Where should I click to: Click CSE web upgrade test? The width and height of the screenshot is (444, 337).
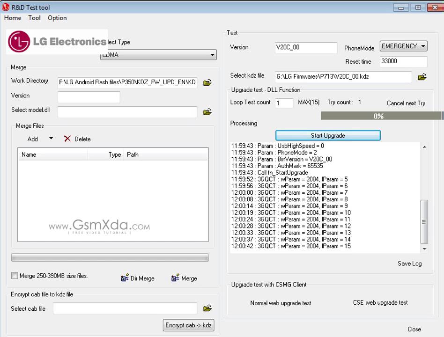click(380, 302)
